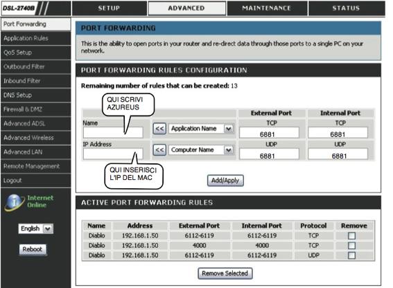Switch to the Maintenance tab
Image resolution: width=393 pixels, height=288 pixels.
[267, 8]
